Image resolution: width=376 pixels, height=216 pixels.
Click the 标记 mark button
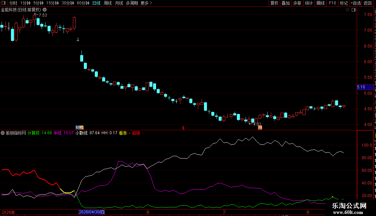point(344,3)
